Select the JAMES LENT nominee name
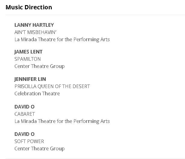Viewport: 185px width, 159px height. [28, 52]
